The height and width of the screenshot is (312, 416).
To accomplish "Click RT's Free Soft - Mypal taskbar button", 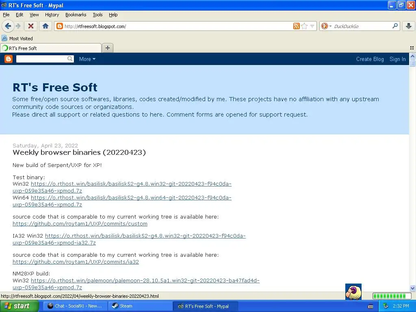I will (x=205, y=306).
